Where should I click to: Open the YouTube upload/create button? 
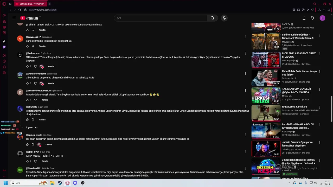[304, 18]
